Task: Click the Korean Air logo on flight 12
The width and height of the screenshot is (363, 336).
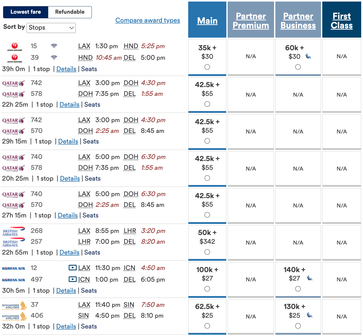Action: (14, 268)
